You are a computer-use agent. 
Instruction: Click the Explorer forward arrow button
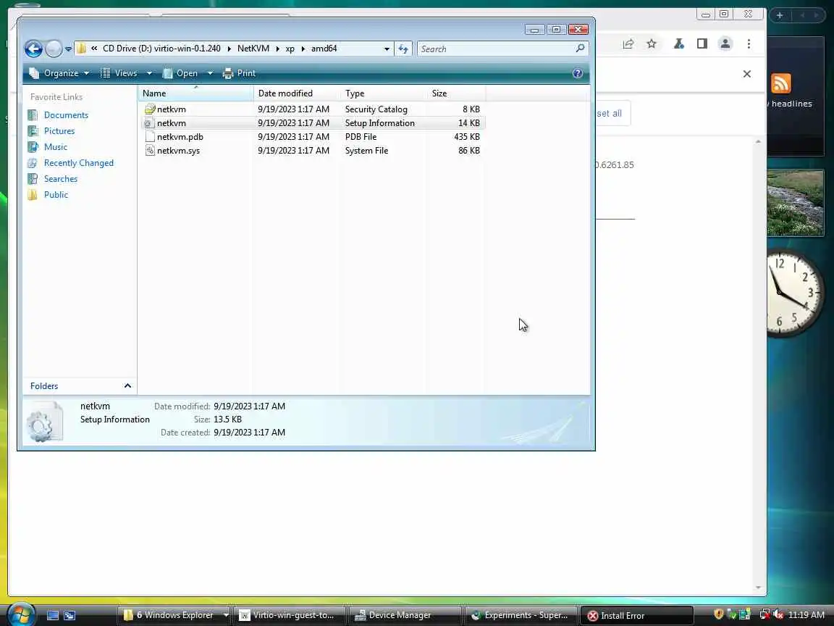53,49
